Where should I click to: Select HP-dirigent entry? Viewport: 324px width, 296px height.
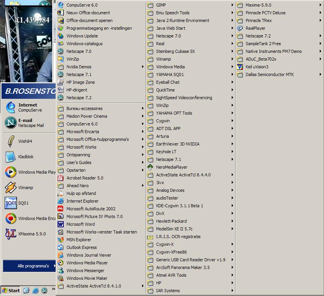coord(101,90)
